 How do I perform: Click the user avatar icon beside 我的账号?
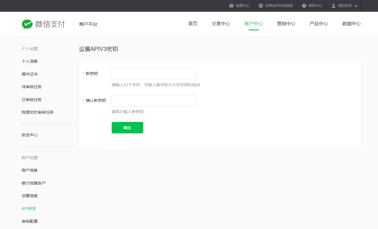[333, 6]
